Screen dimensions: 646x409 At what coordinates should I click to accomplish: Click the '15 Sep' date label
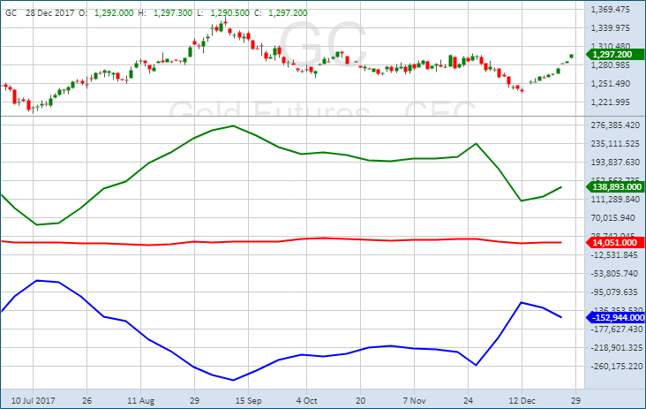point(249,400)
